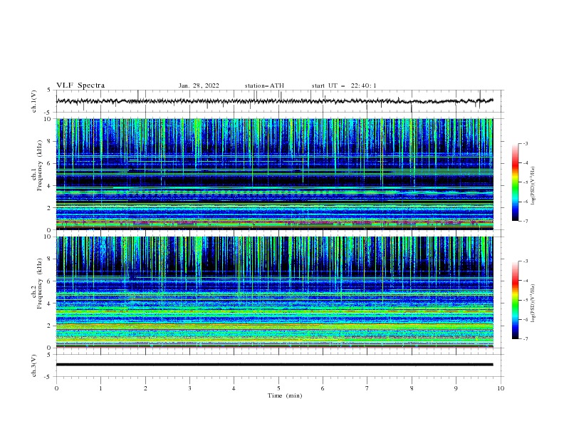This screenshot has width=564, height=436.
Task: Click the time axis tick label "5"
Action: coord(278,388)
